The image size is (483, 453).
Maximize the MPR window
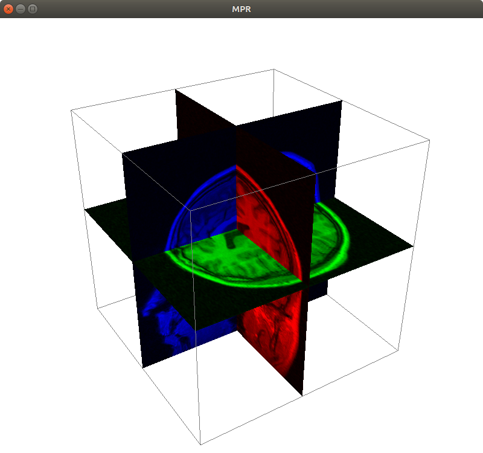click(x=33, y=9)
